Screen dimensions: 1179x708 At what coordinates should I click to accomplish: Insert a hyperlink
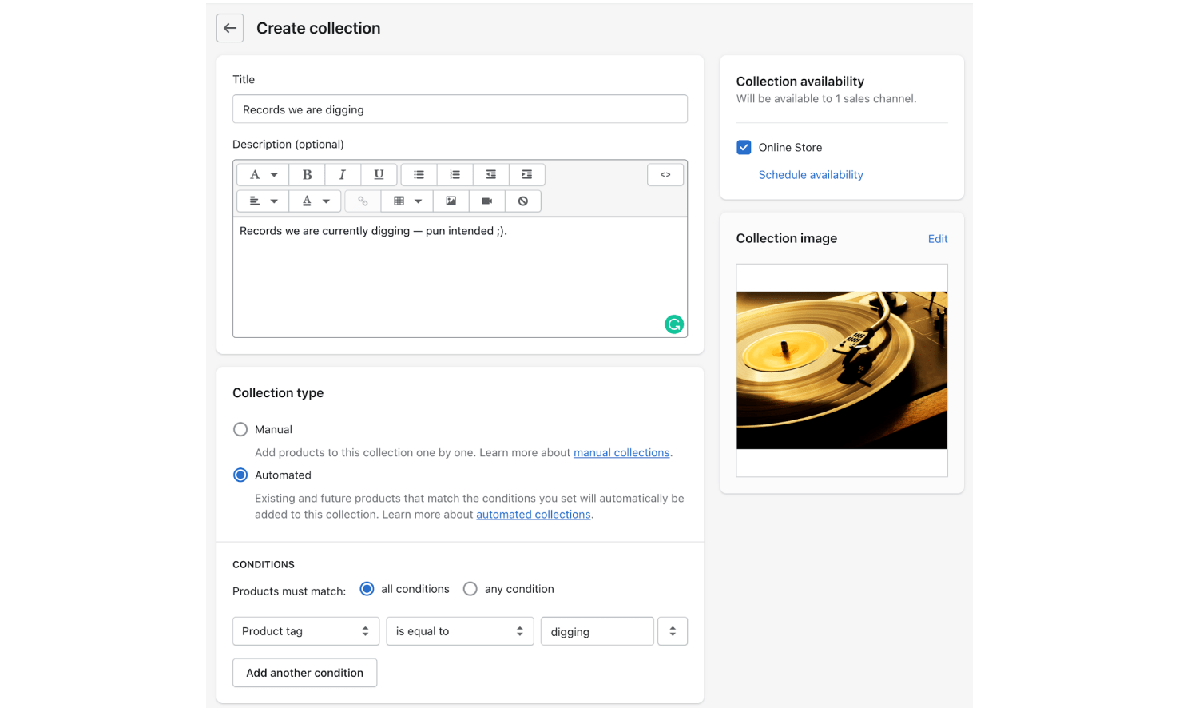point(363,201)
